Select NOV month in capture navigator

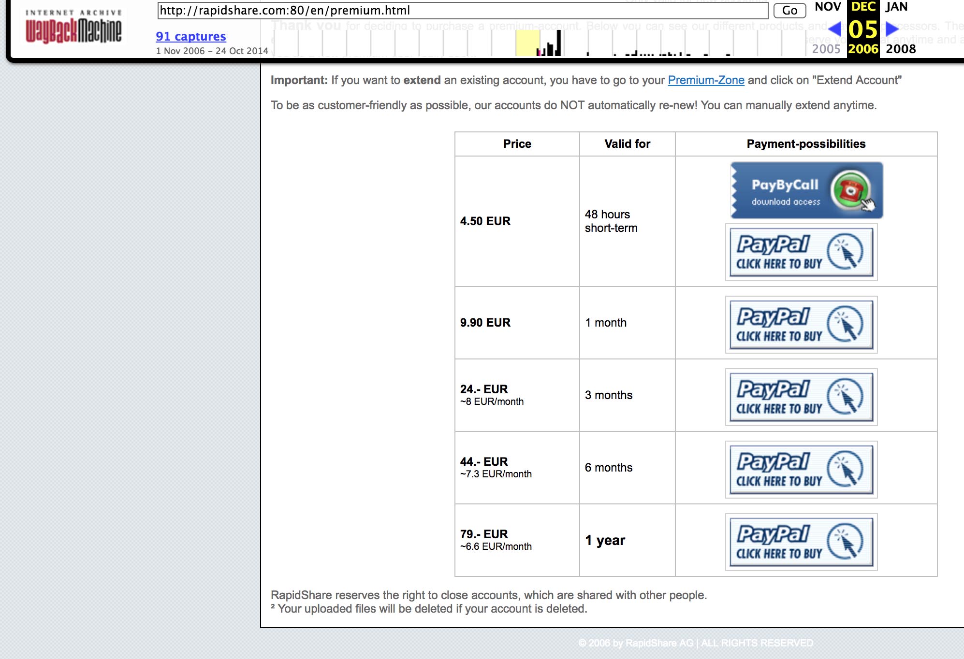pos(828,7)
